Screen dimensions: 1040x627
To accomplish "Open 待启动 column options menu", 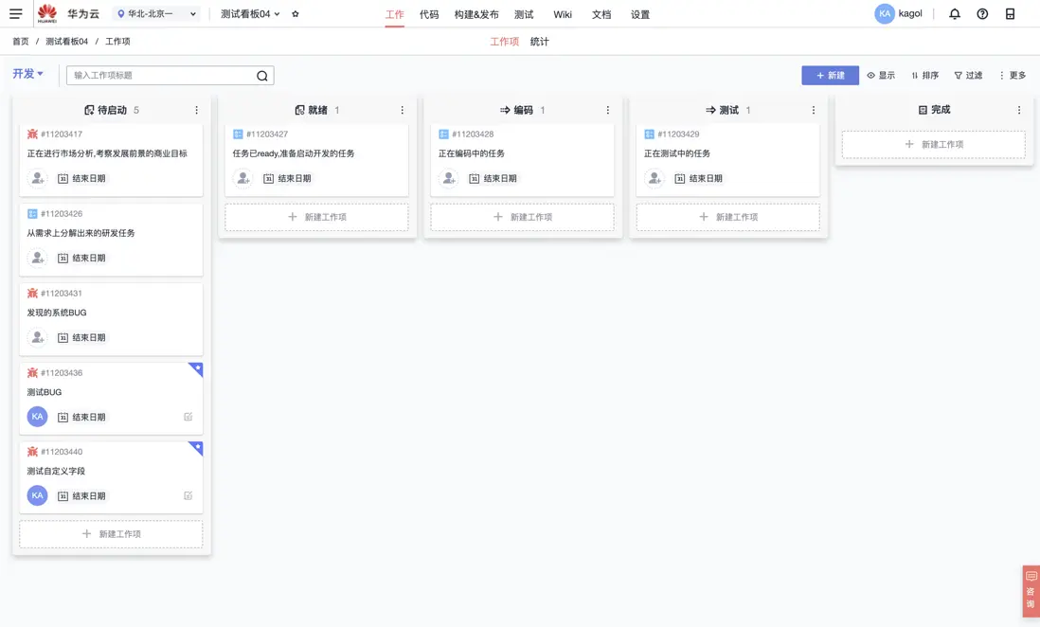I will click(196, 110).
